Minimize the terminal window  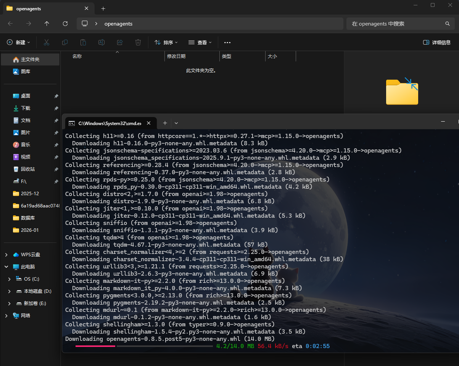[x=443, y=121]
